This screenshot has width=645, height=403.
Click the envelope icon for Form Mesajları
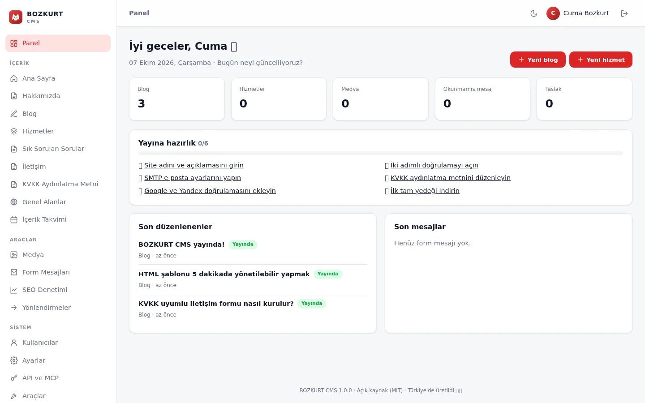14,272
